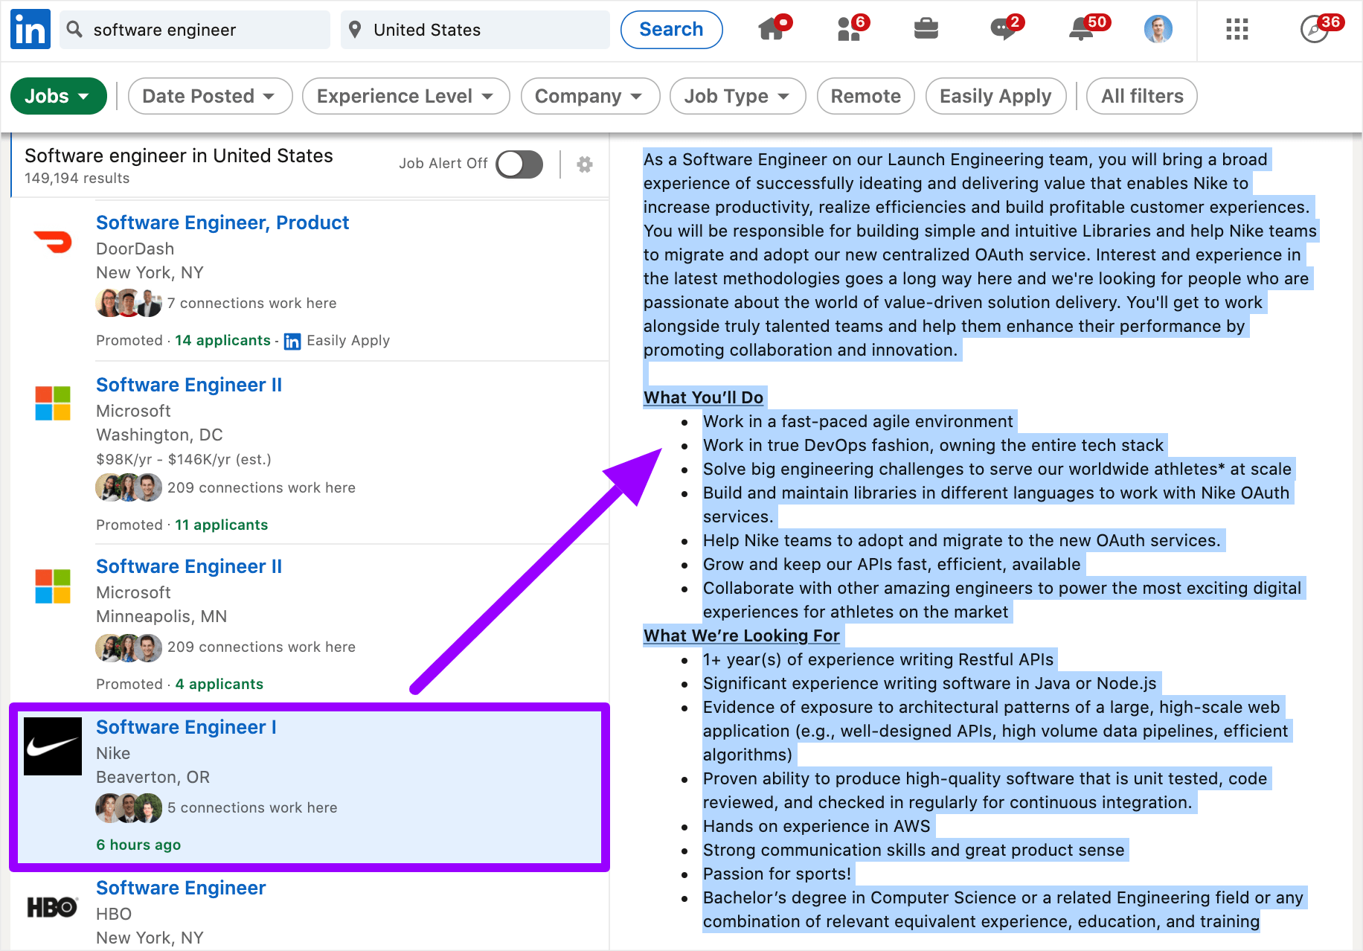Expand the Experience Level dropdown

405,96
